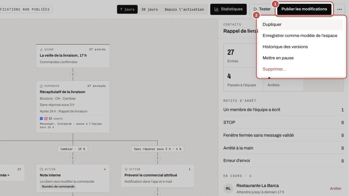
Task: Add step below Prévenir le commercial attribué
Action: click(x=158, y=194)
